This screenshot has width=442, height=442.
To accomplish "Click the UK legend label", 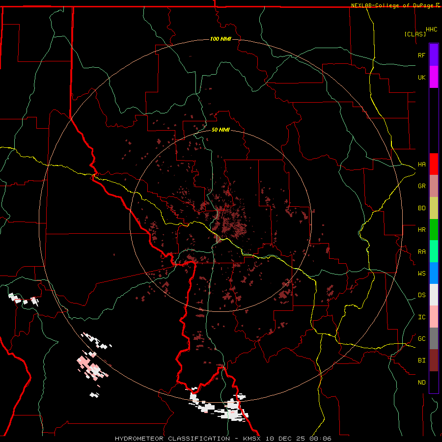I will click(421, 77).
